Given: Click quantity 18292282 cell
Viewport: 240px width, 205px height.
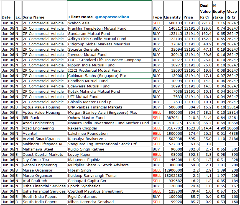Looking at the screenshot, I should [x=173, y=175].
